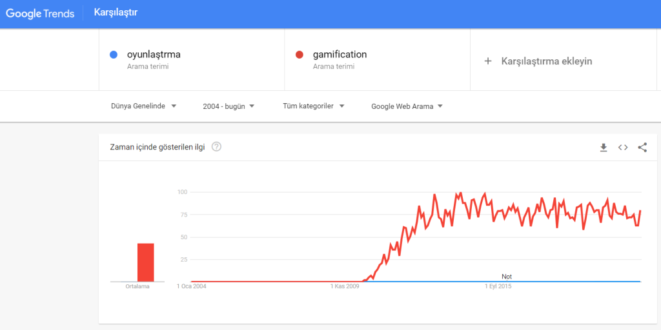Open the 2004 - bugün time range dropdown
This screenshot has height=330, width=661.
(229, 106)
